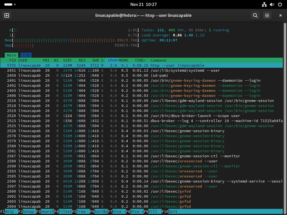
Task: Switch to the I/O tab in htop
Action: coord(26,55)
